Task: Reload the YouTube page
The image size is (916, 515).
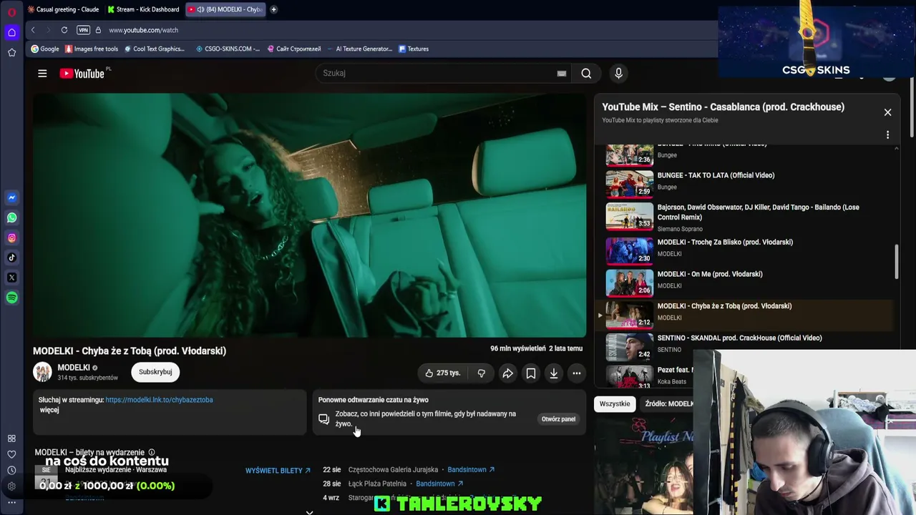Action: point(64,30)
